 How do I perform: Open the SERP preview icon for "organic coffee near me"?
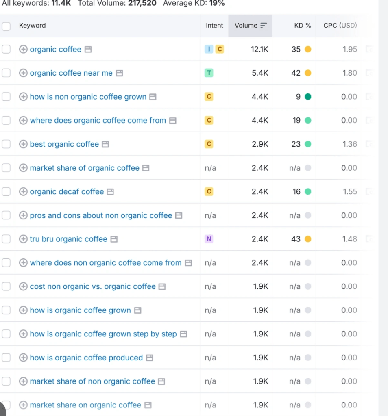tap(119, 73)
